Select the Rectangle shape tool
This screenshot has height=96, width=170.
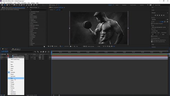click(19, 5)
